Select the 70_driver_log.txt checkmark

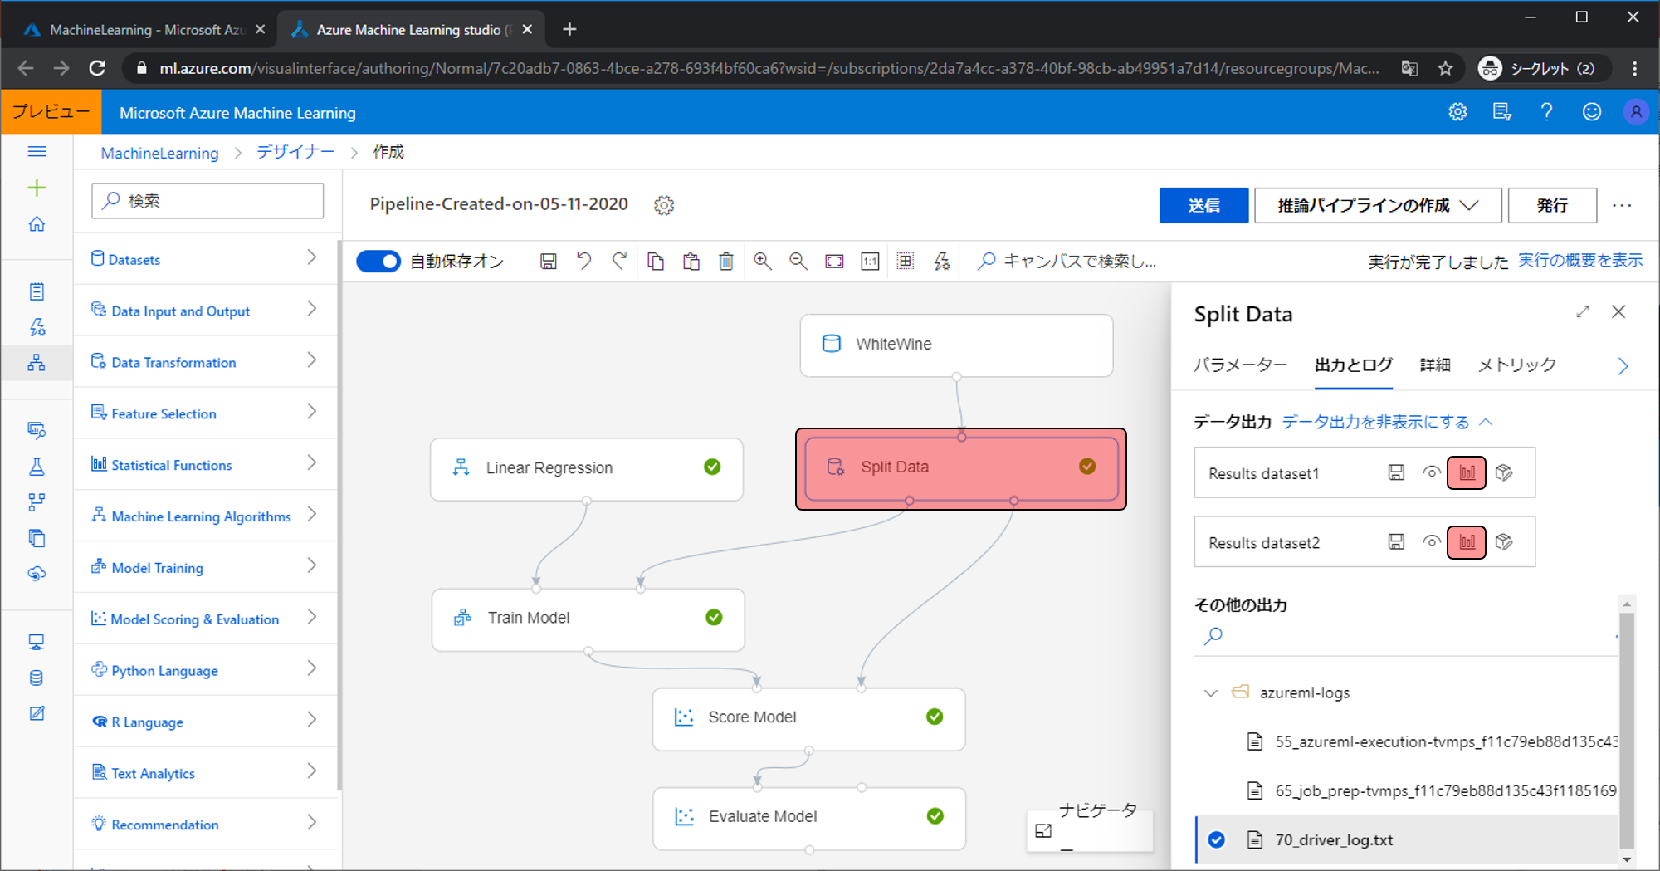point(1217,839)
